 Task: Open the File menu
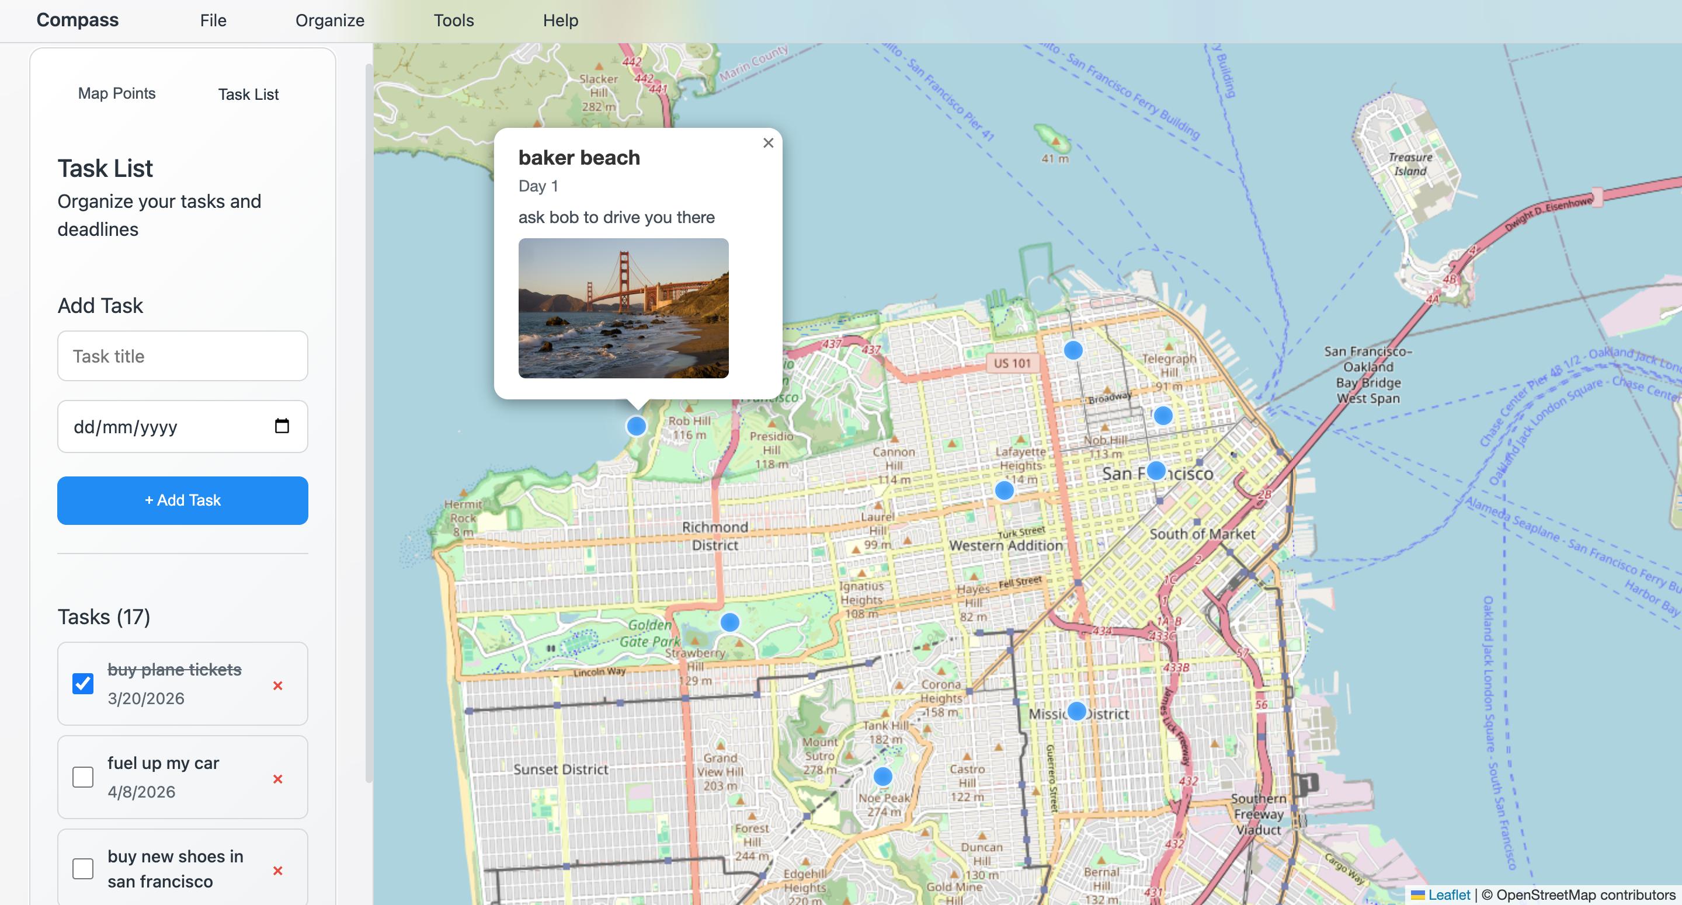tap(213, 20)
